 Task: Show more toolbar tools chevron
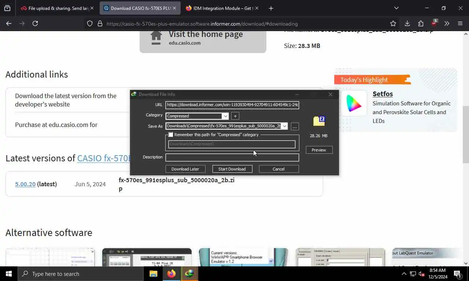[447, 23]
